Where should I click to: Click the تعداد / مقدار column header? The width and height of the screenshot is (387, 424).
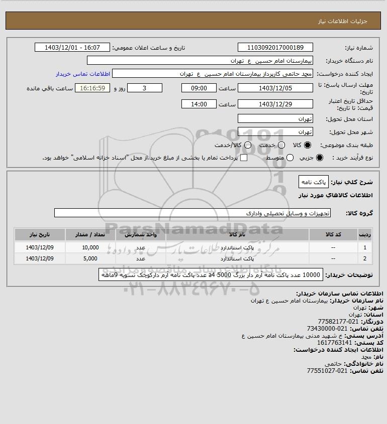click(x=90, y=234)
